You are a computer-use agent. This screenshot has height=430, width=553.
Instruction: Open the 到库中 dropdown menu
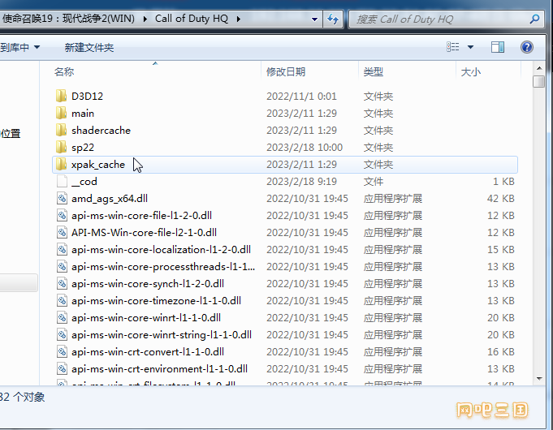point(20,47)
